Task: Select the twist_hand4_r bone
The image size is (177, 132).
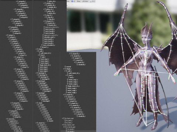Action: (50, 29)
